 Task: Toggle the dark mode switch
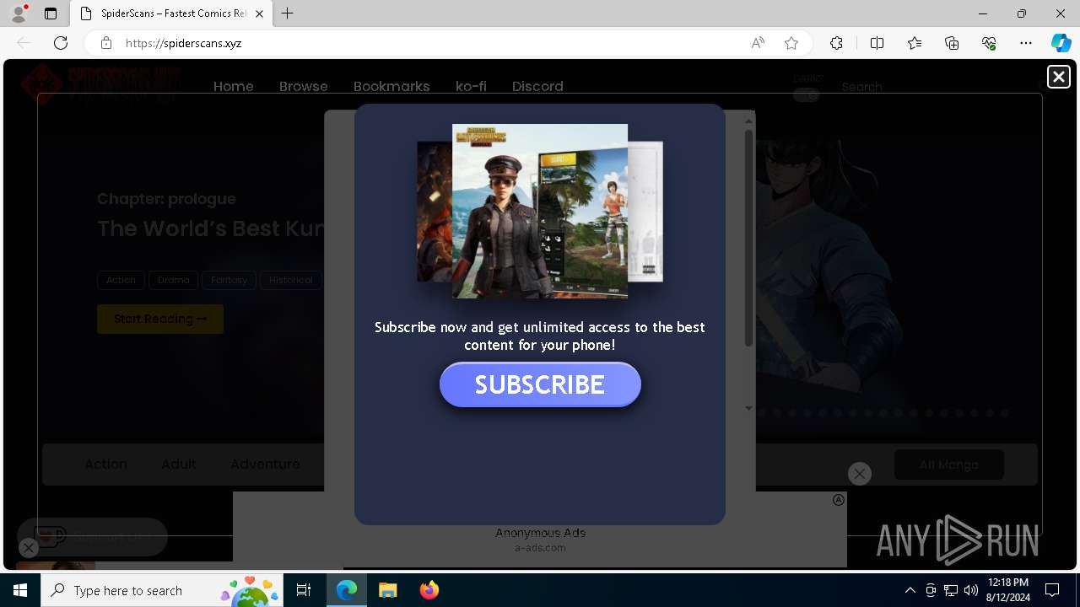pos(807,95)
